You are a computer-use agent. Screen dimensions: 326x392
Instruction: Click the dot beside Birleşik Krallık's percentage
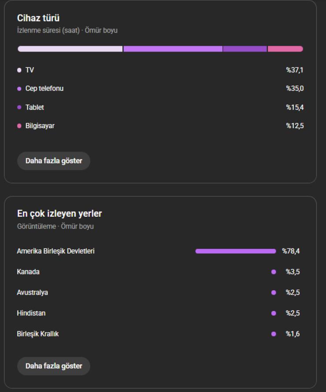tap(274, 334)
